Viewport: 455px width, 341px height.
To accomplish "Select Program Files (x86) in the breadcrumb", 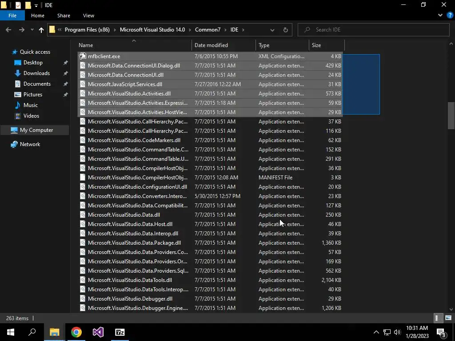I will (x=87, y=30).
